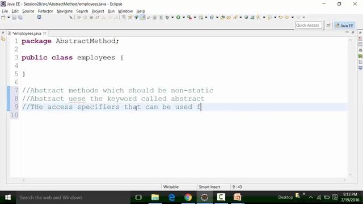Maximize the editor area
363x204 pixels.
[353, 32]
